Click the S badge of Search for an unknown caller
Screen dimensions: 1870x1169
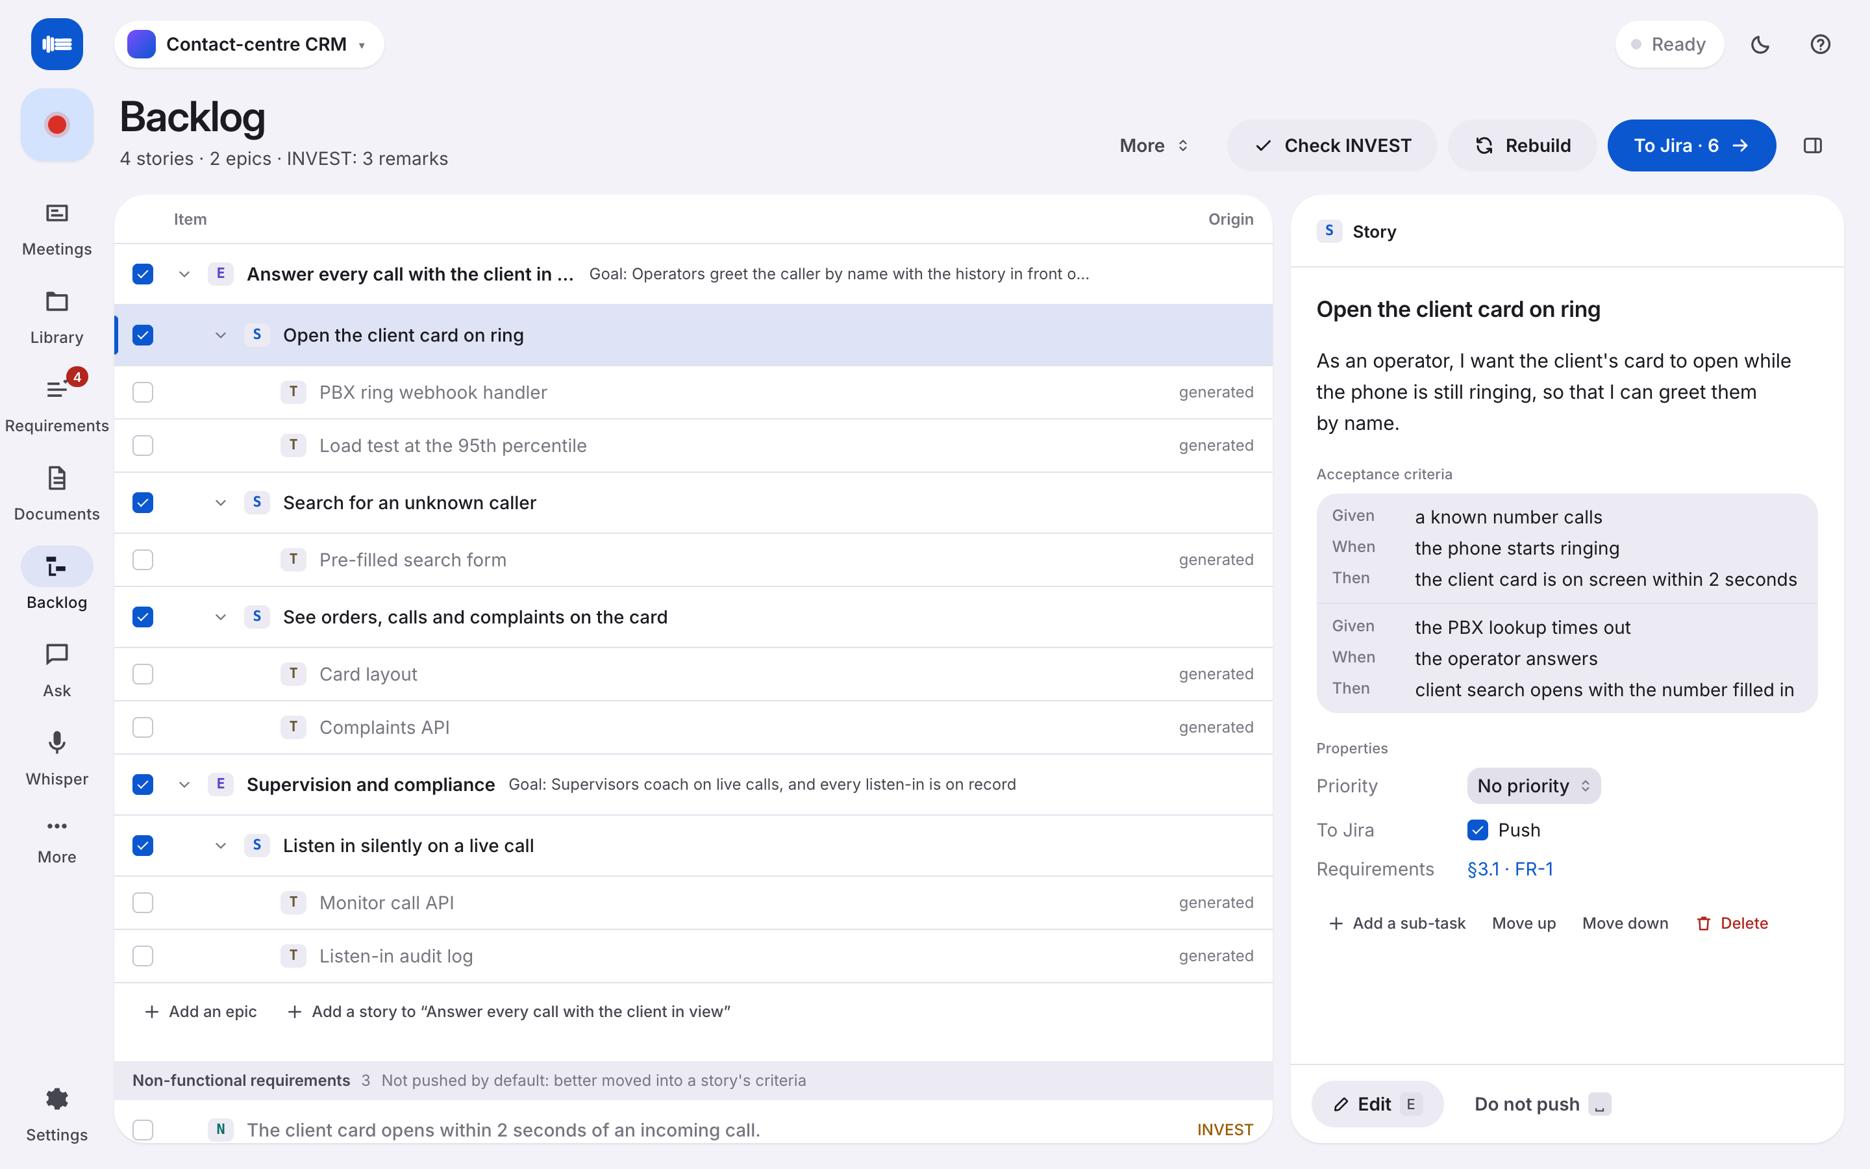point(256,503)
